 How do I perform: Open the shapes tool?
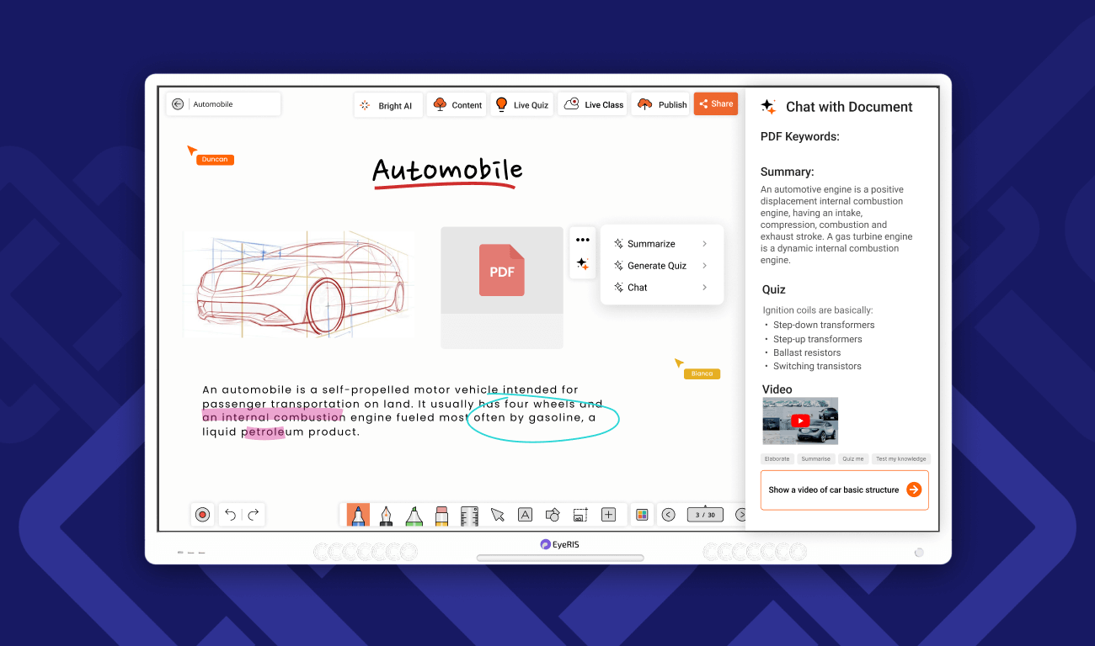[553, 515]
